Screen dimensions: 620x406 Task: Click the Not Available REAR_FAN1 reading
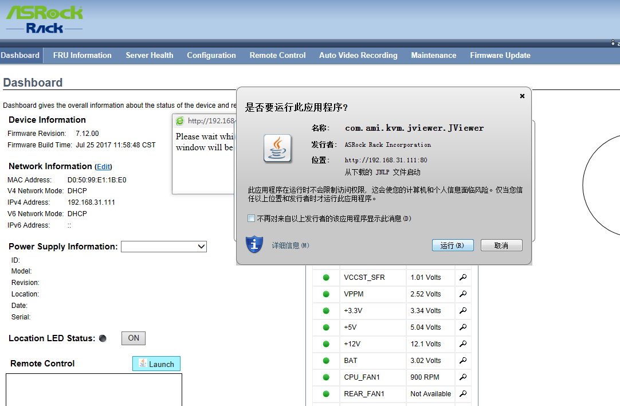point(430,394)
